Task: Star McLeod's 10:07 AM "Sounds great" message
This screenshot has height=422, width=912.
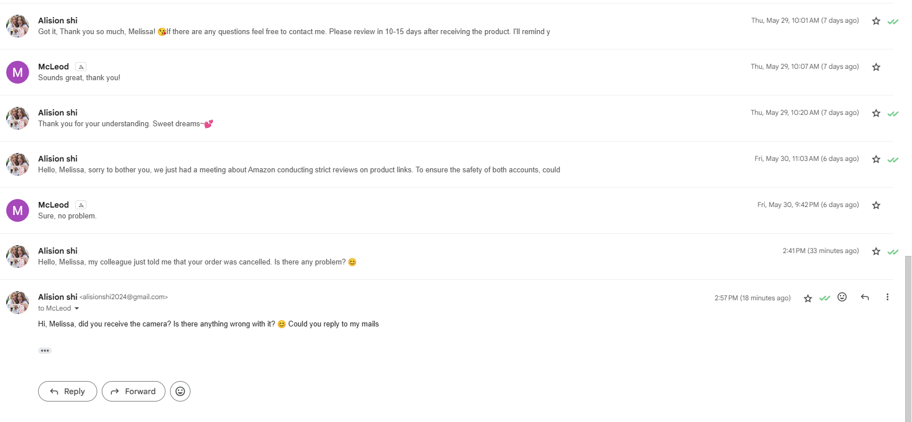Action: tap(876, 67)
